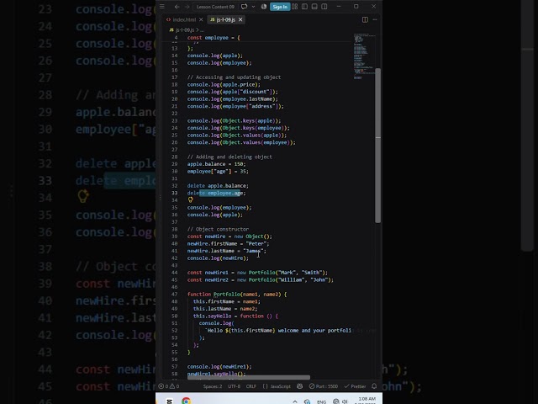Click the line 47 function Portfolio declaration
Viewport: 538px width, 404px height.
(237, 294)
